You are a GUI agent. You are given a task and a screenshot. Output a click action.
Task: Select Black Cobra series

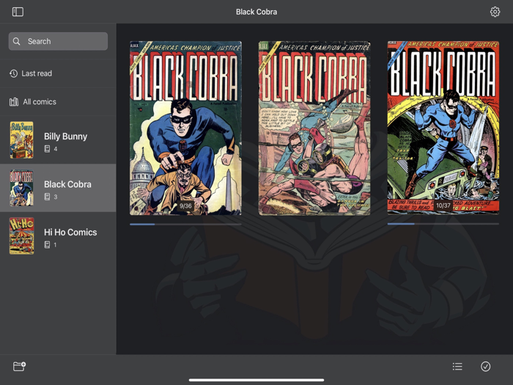click(58, 188)
